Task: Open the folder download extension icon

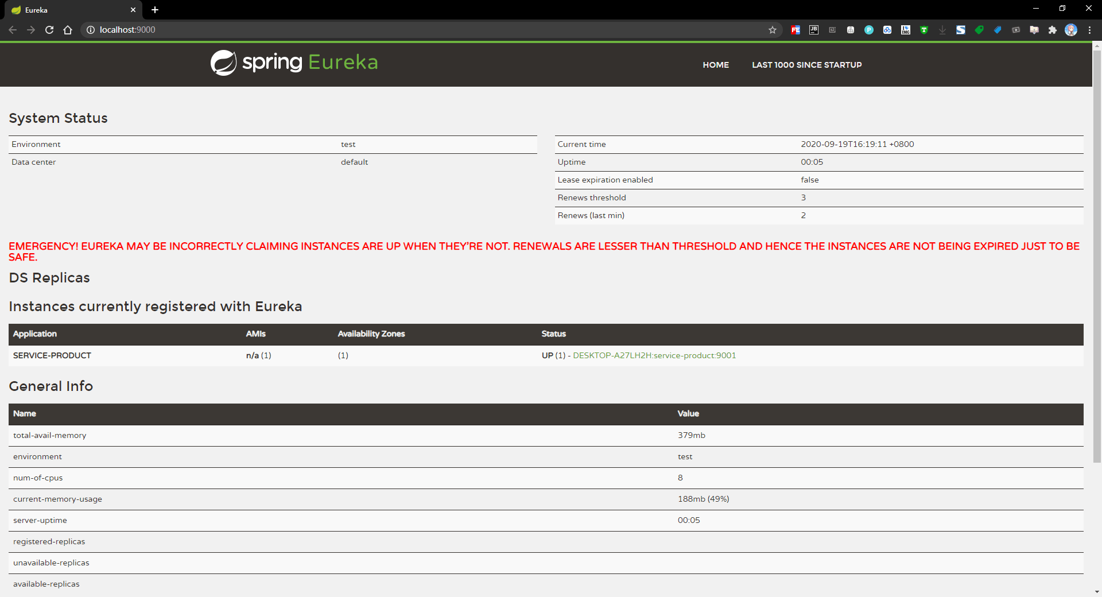Action: pyautogui.click(x=1034, y=30)
